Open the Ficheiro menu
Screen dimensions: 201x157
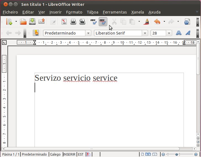pyautogui.click(x=10, y=12)
